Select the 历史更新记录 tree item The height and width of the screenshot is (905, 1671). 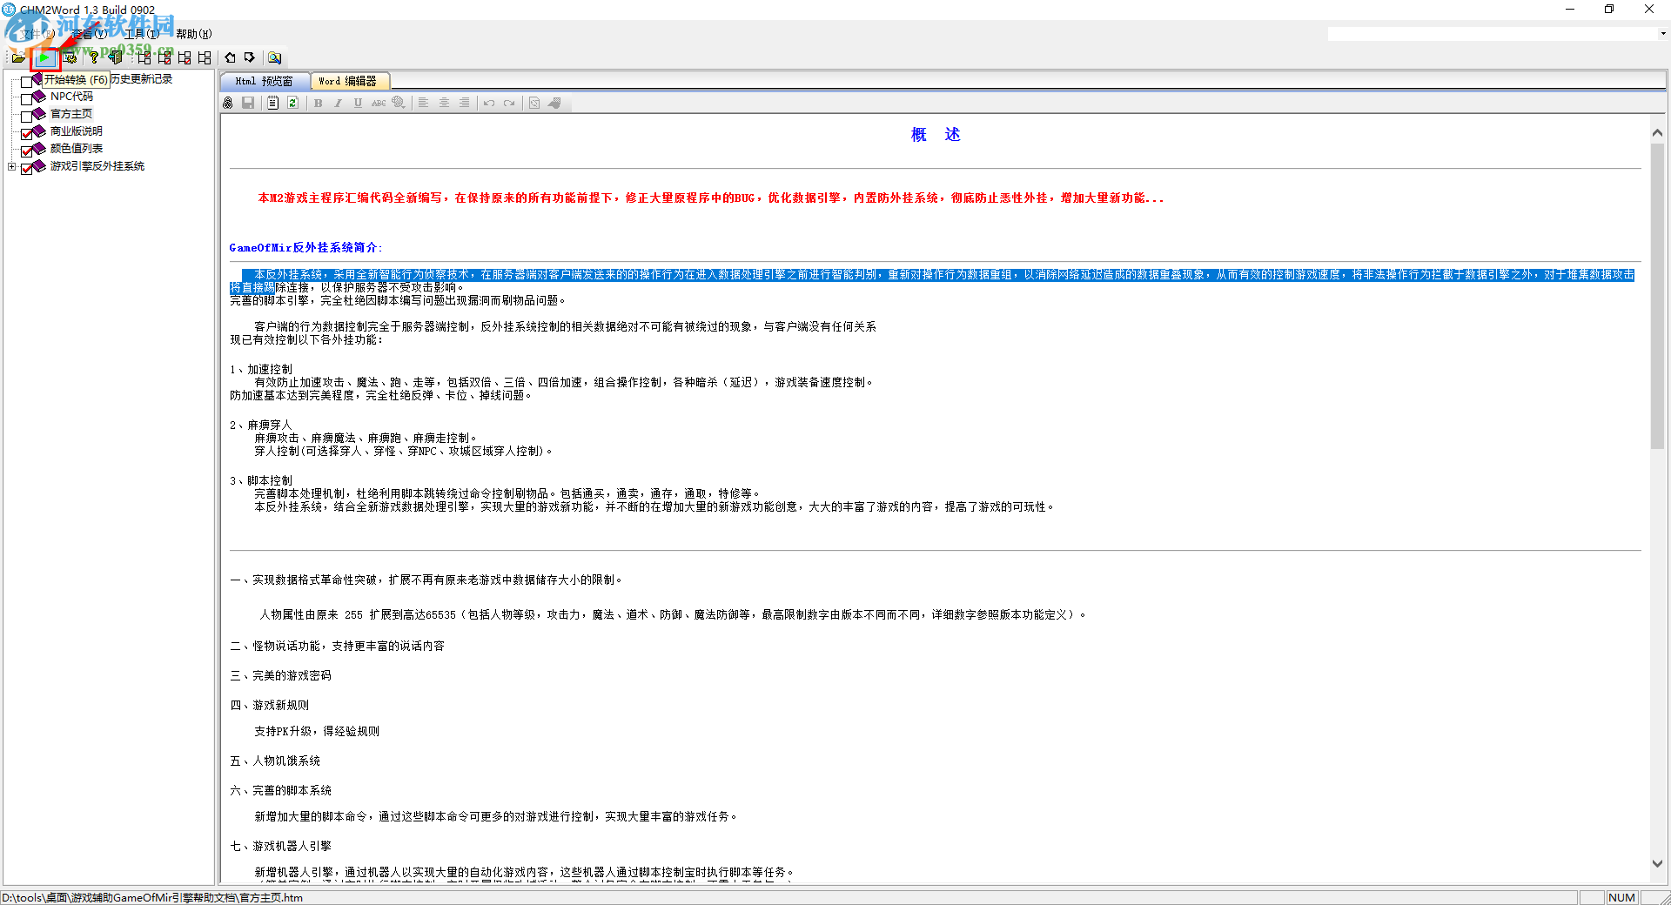coord(142,79)
